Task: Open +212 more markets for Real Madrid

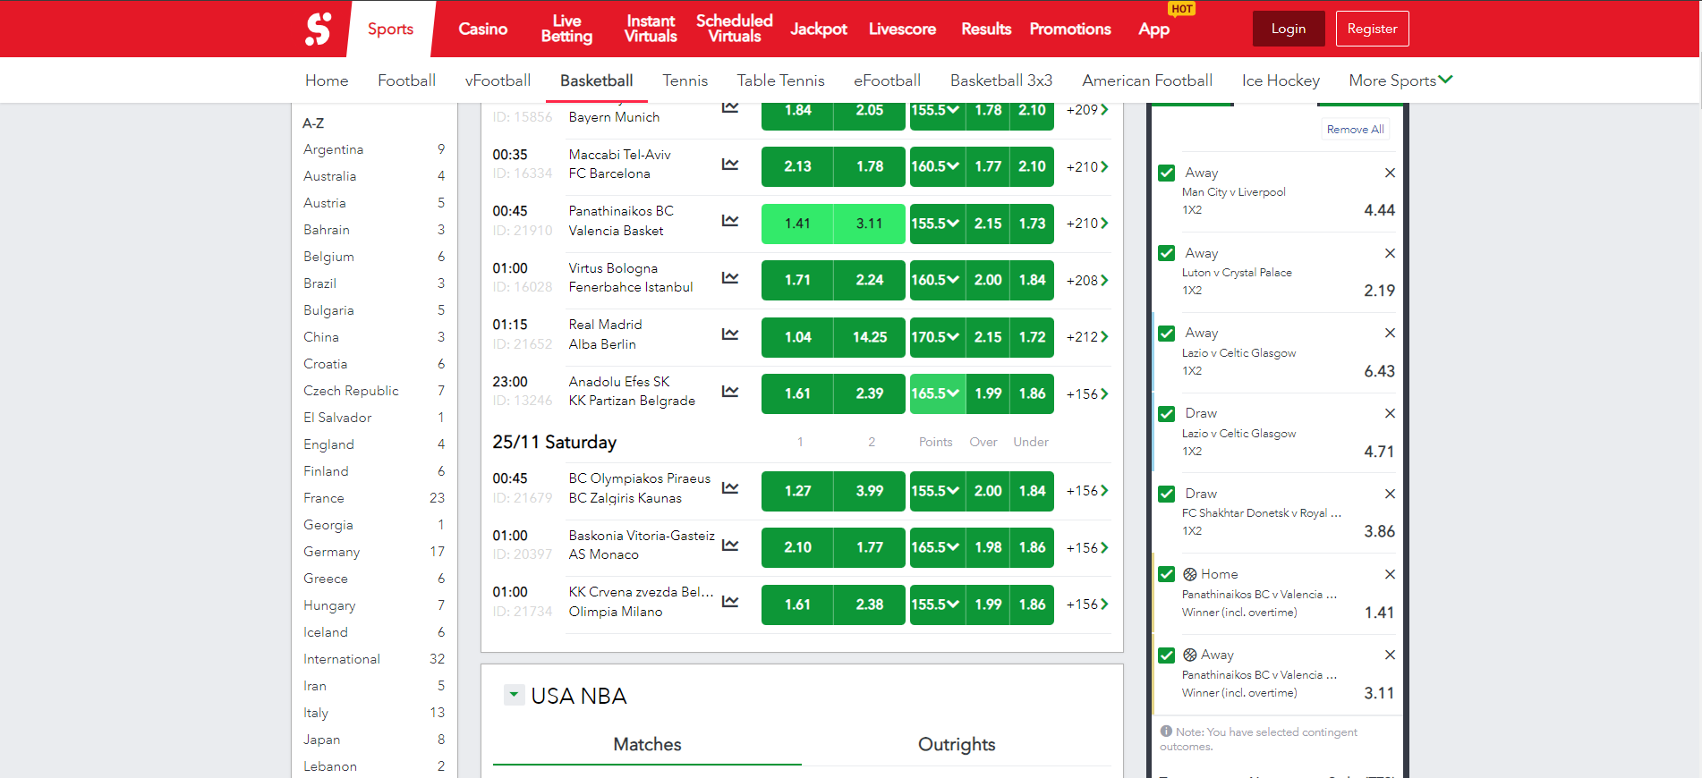Action: click(1087, 337)
